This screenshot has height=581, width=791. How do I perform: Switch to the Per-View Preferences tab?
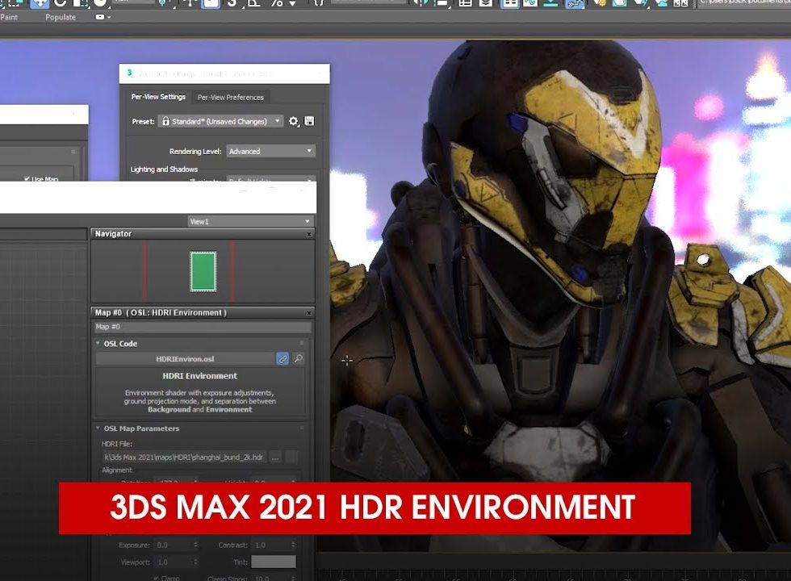tap(231, 98)
